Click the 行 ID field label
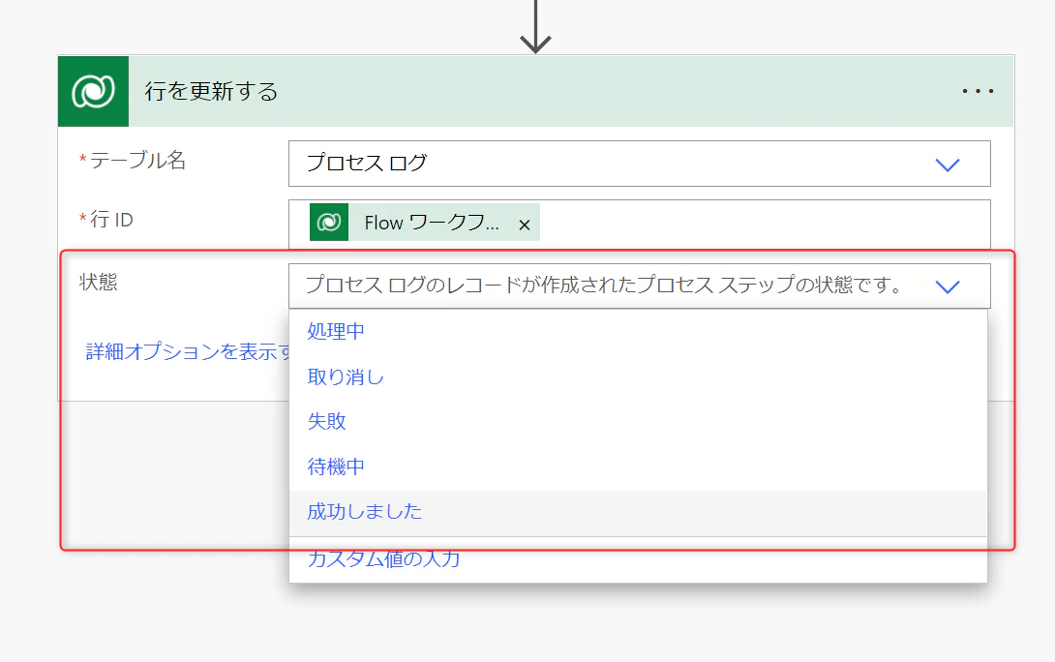The image size is (1055, 662). click(111, 220)
